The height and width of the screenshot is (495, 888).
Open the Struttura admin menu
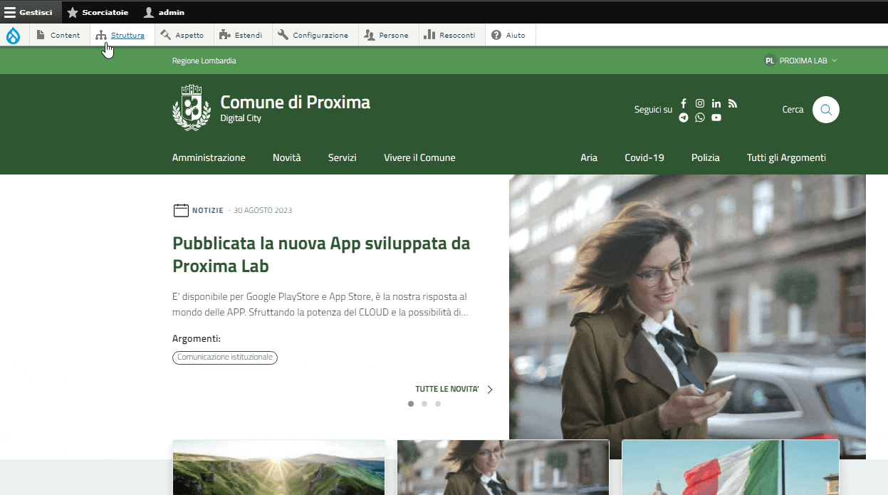point(120,36)
